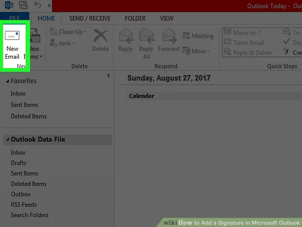Select the Team Email quick step
This screenshot has height=227, width=302.
244,43
